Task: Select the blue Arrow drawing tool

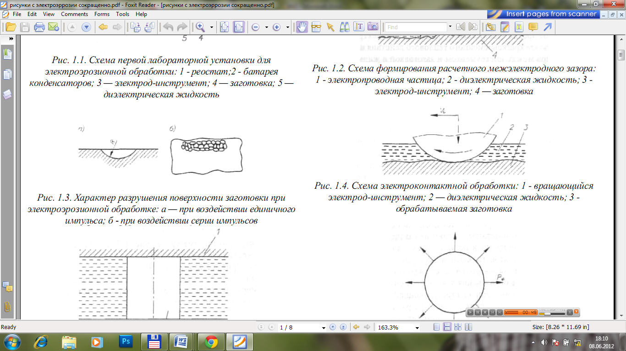Action: point(547,27)
